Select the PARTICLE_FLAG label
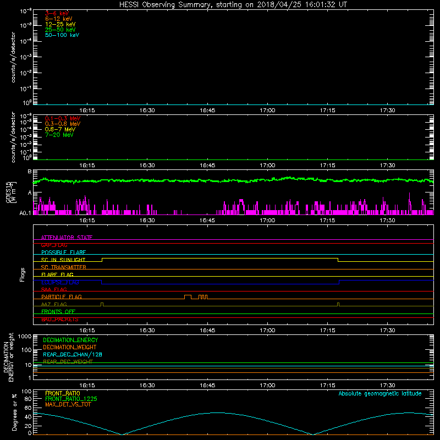The width and height of the screenshot is (440, 440). point(62,296)
